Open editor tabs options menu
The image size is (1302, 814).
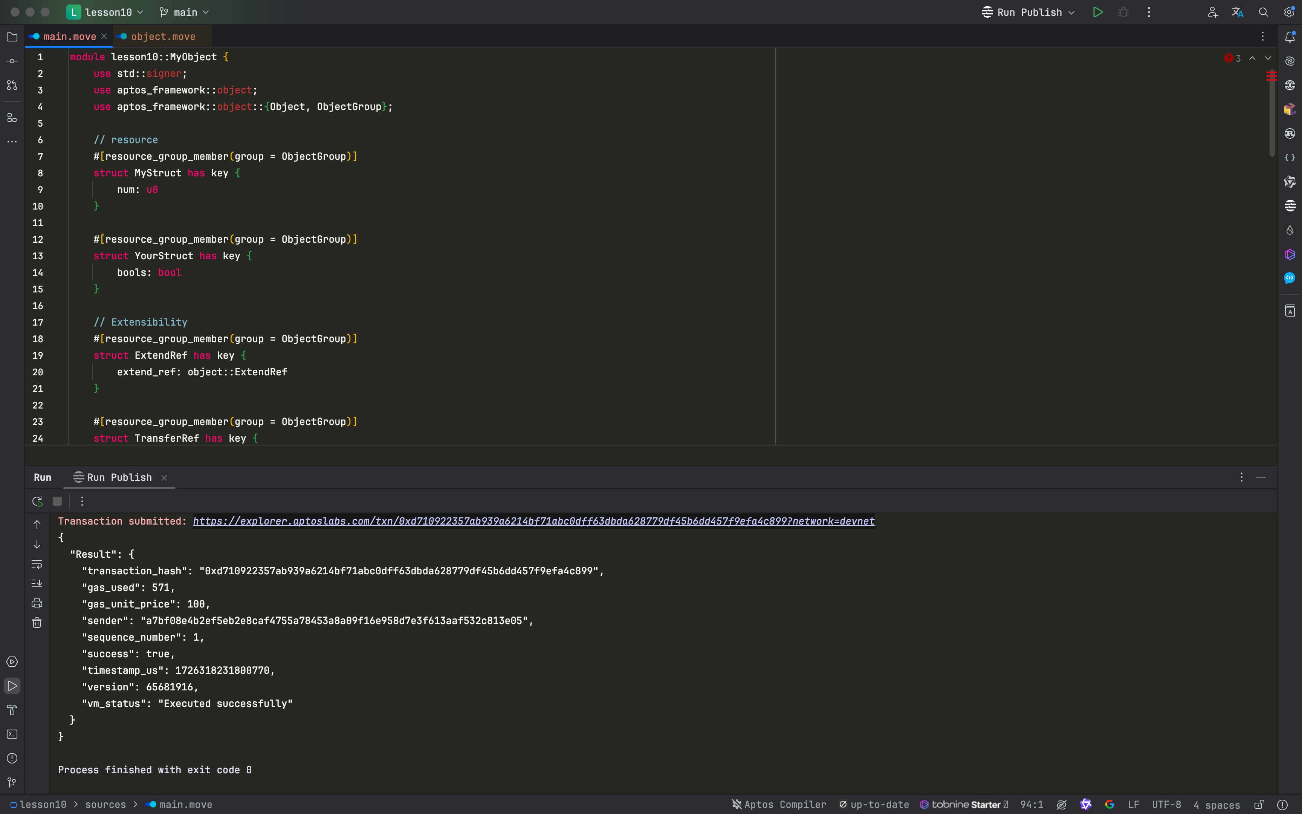(x=1262, y=37)
